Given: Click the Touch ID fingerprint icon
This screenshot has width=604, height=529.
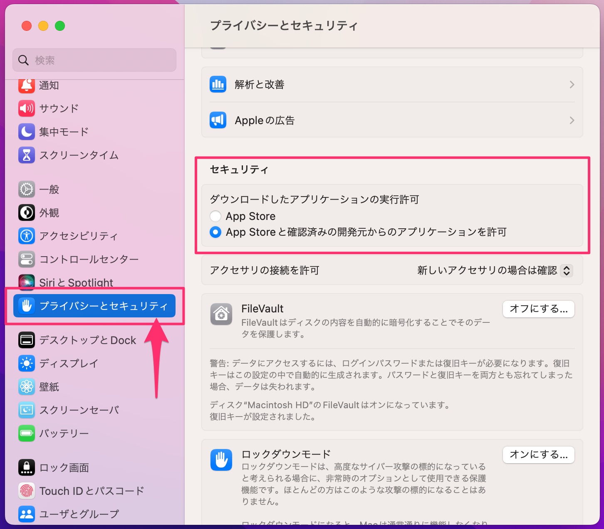Looking at the screenshot, I should pyautogui.click(x=27, y=491).
